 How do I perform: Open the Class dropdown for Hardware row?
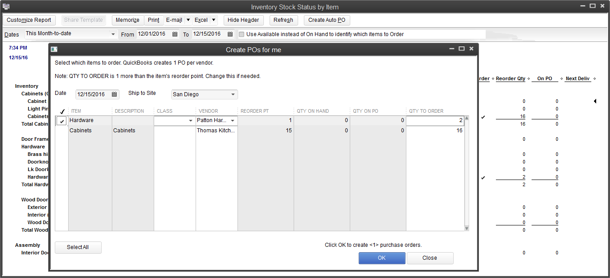click(x=191, y=121)
